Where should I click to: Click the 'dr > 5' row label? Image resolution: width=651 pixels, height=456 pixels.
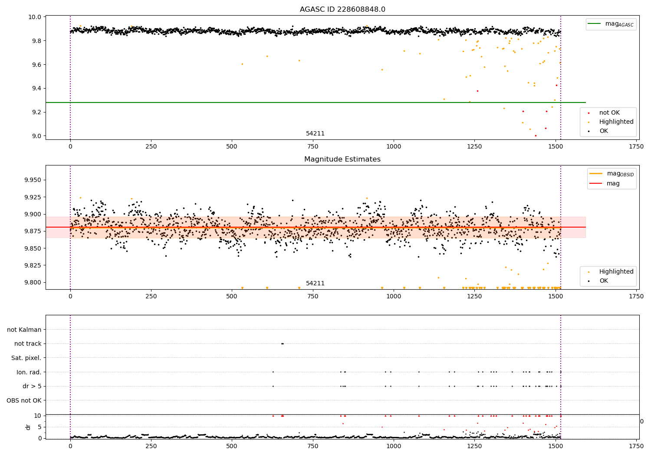(x=32, y=387)
